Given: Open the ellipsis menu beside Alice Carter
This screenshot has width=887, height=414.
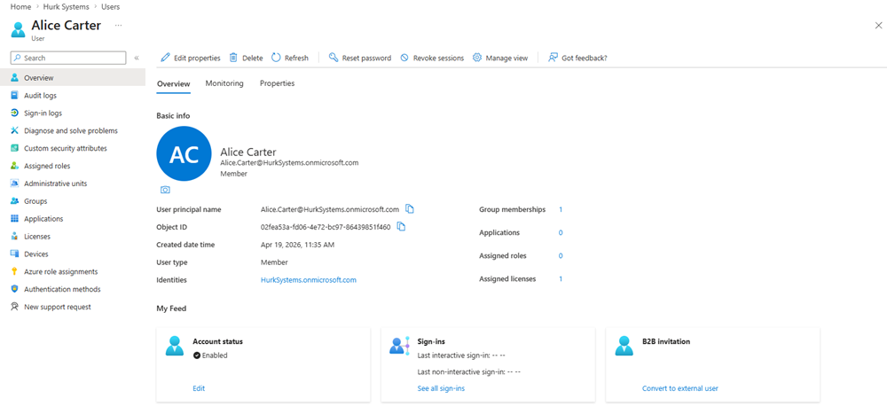Looking at the screenshot, I should point(118,26).
